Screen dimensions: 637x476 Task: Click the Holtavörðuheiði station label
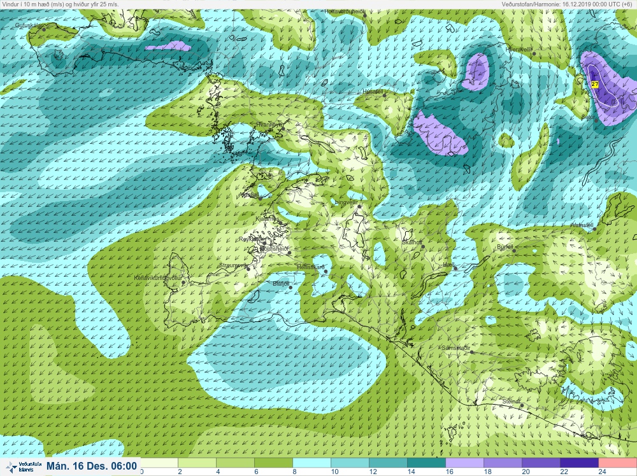[345, 11]
